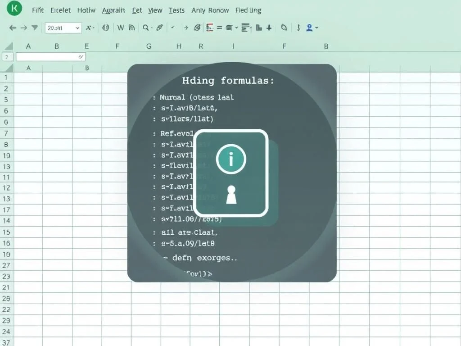461x346 pixels.
Task: Click the name box input field
Action: (50, 57)
